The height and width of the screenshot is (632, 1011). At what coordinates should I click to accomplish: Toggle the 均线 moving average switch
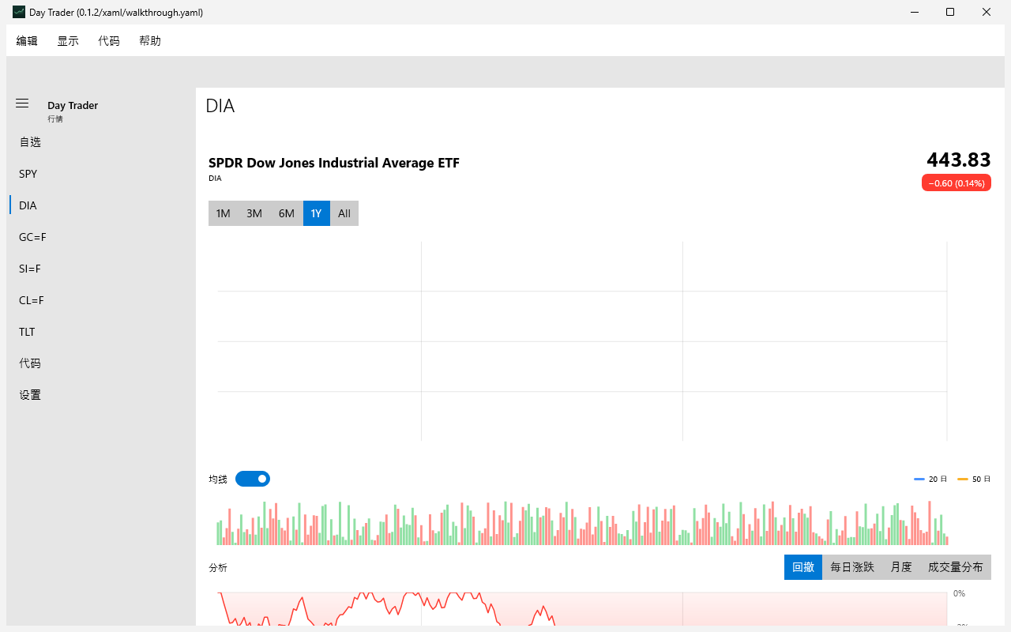click(x=253, y=479)
